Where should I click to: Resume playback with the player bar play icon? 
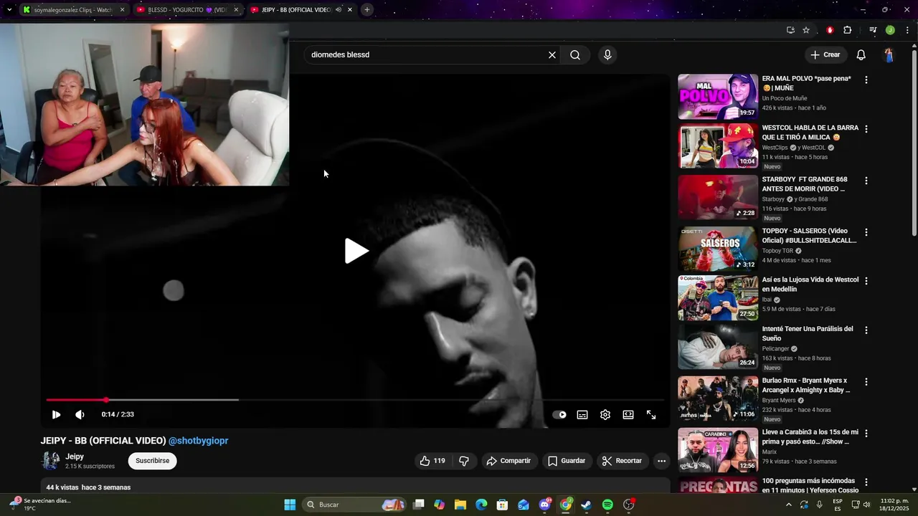coord(56,415)
